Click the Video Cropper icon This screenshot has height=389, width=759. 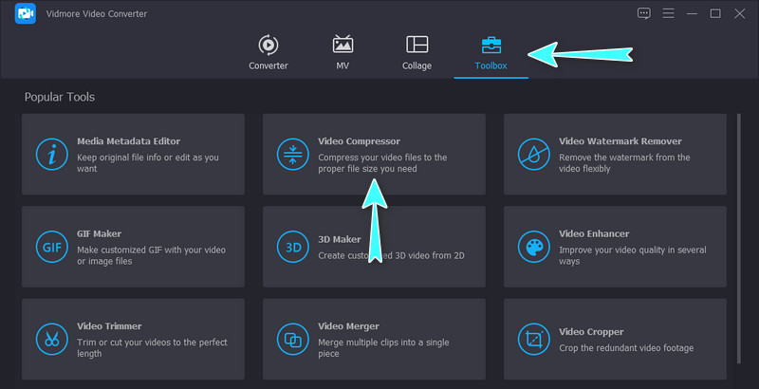point(532,339)
